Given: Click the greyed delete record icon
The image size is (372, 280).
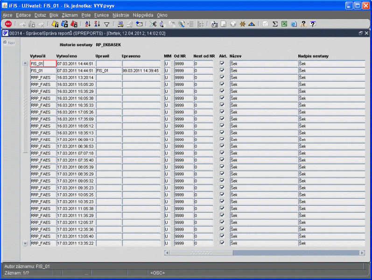Looking at the screenshot, I should tap(41, 24).
